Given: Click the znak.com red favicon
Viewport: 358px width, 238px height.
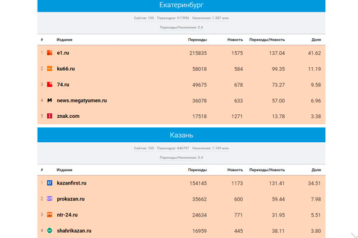Looking at the screenshot, I should click(x=50, y=116).
